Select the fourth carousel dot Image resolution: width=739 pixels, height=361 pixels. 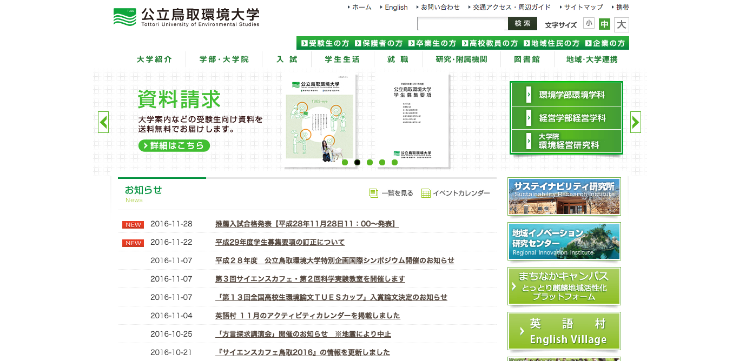tap(382, 162)
